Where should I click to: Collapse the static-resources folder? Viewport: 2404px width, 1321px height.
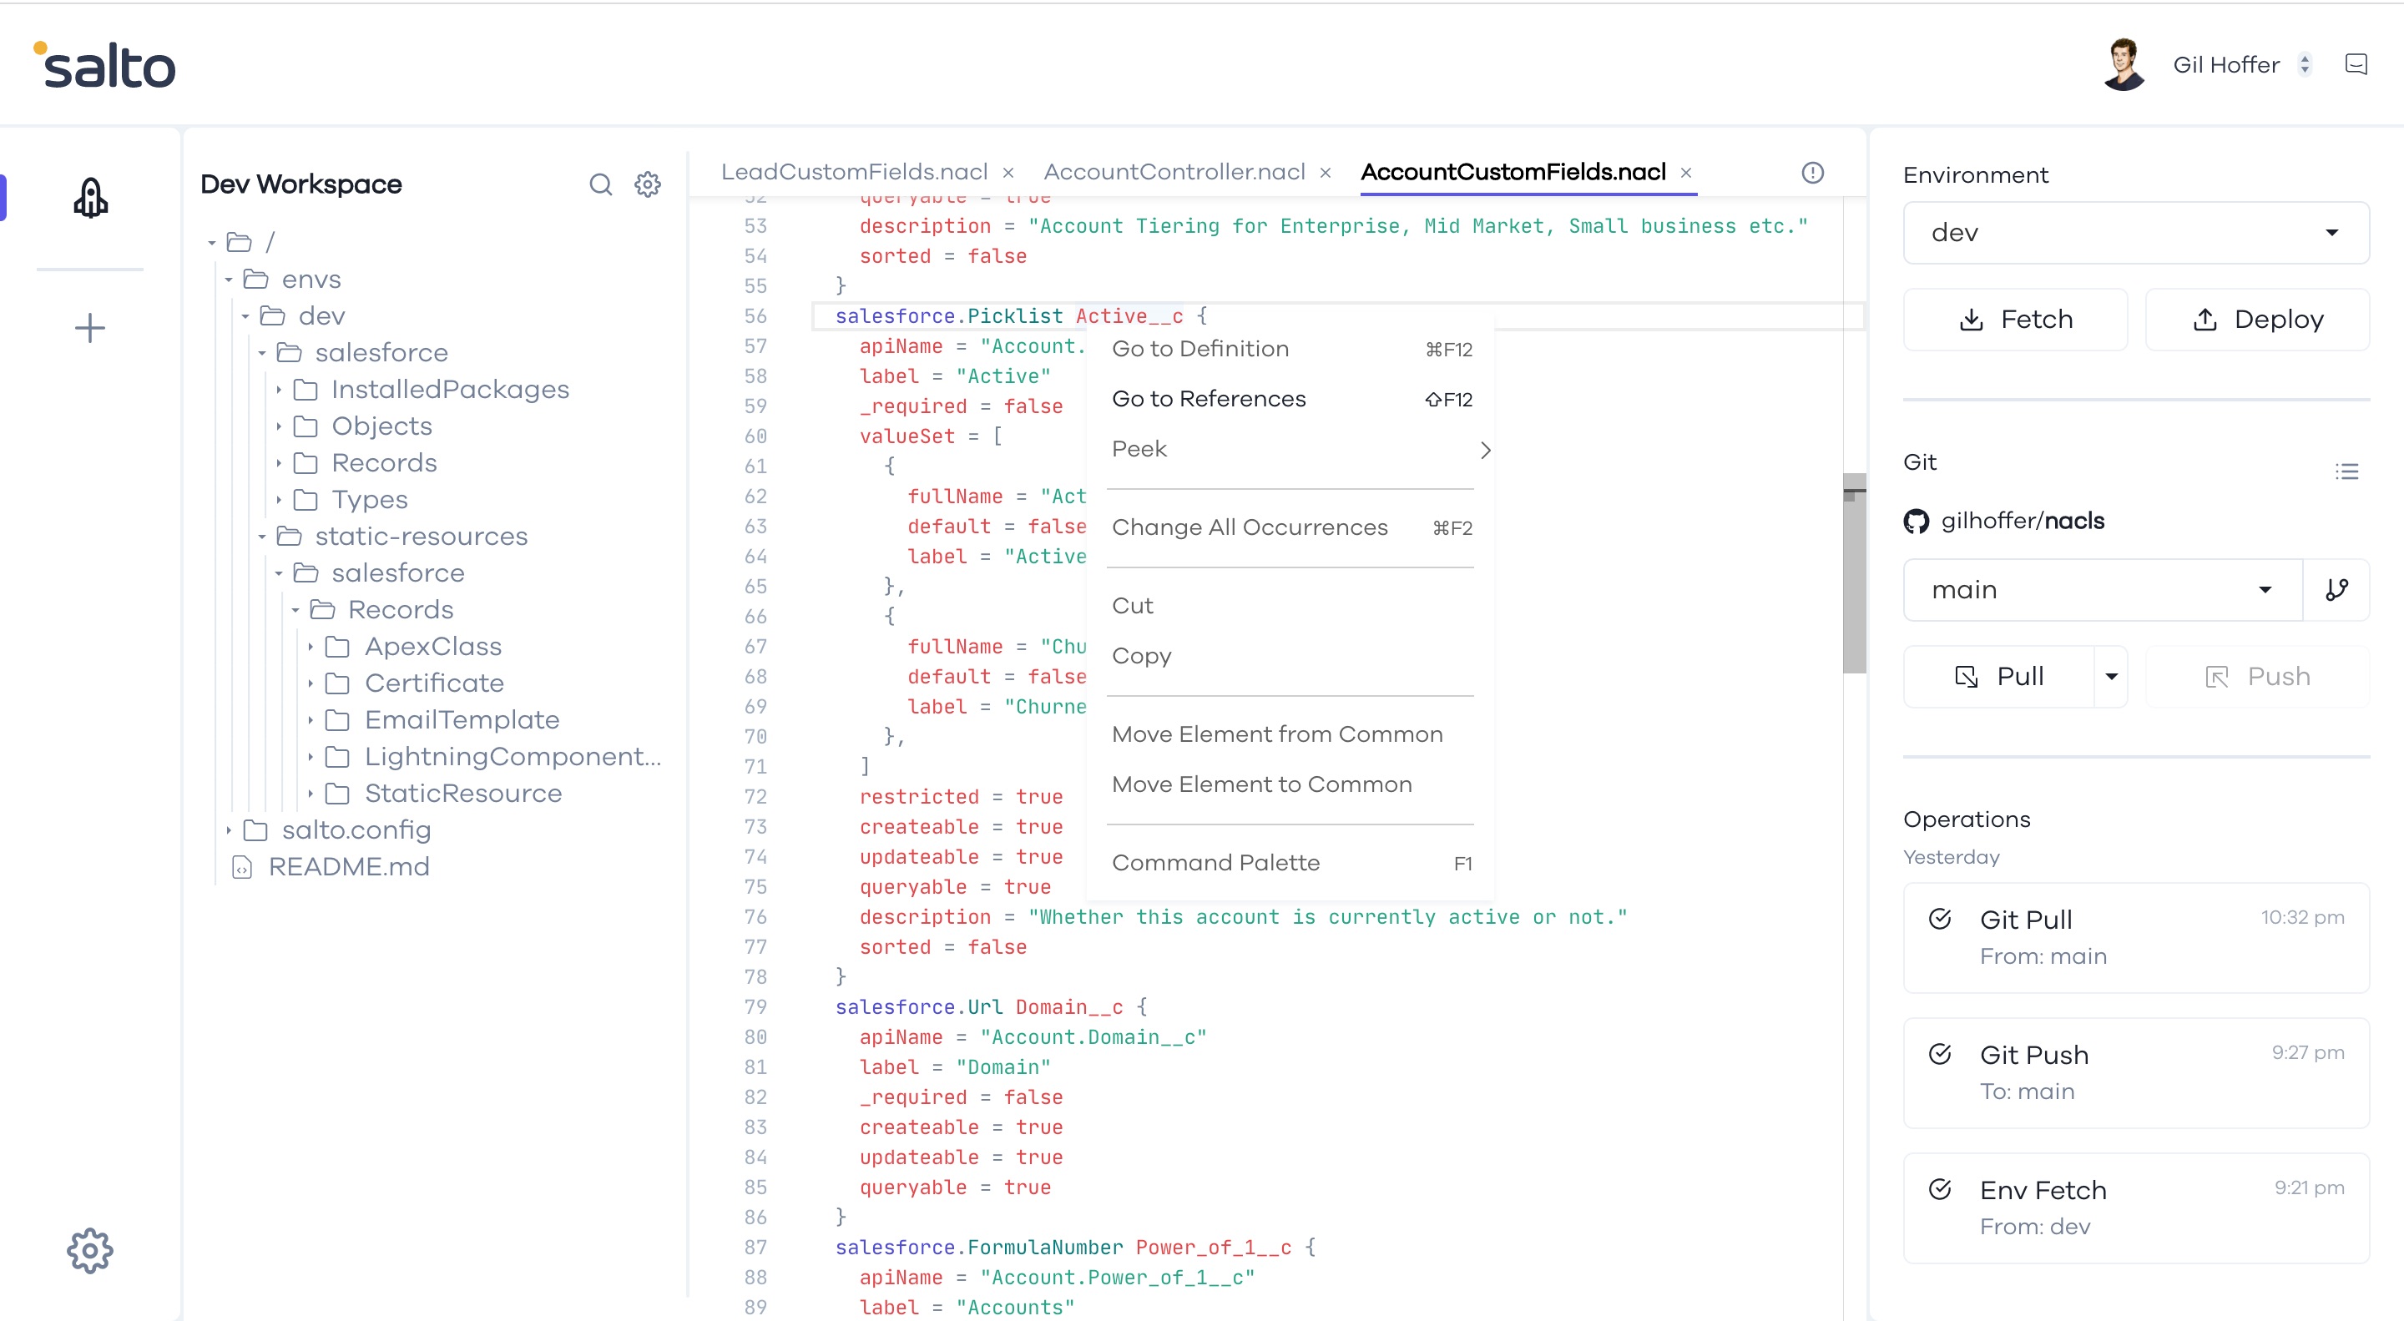click(262, 537)
